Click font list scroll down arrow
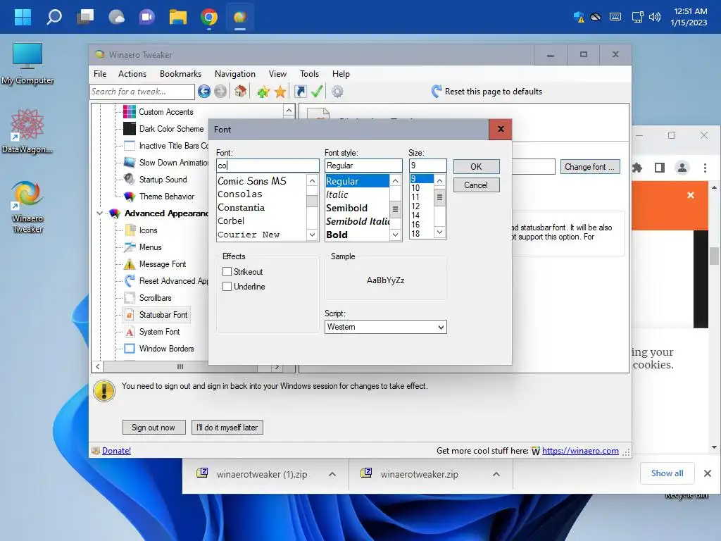 tap(312, 235)
